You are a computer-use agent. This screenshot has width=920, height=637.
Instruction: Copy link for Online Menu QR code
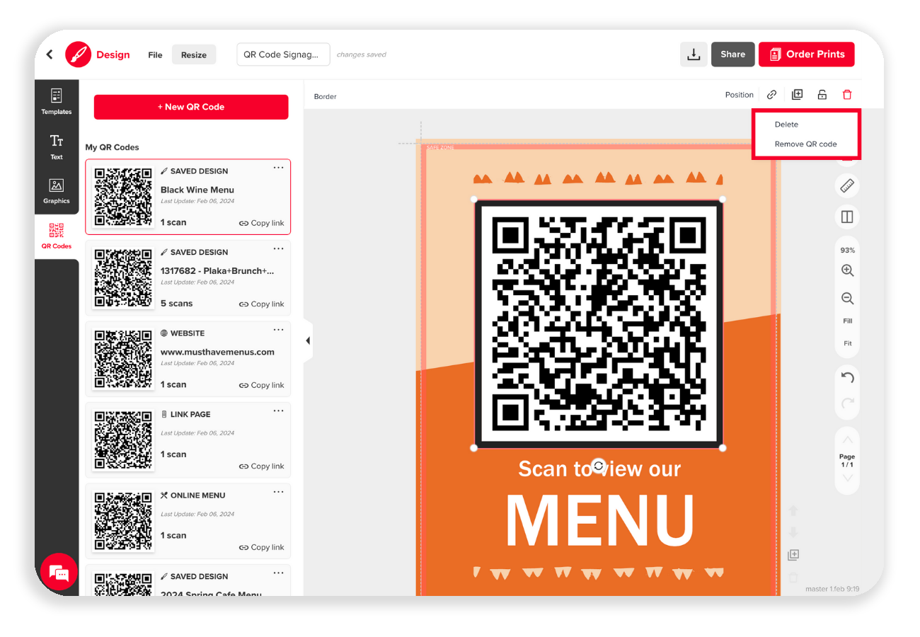261,547
